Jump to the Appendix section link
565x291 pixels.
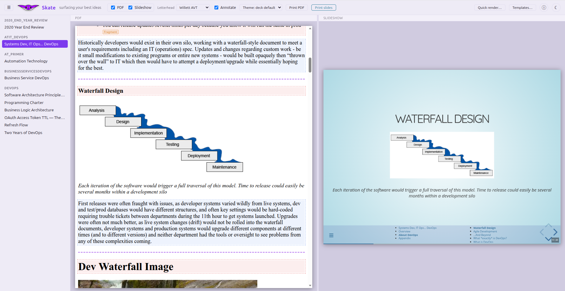click(404, 238)
